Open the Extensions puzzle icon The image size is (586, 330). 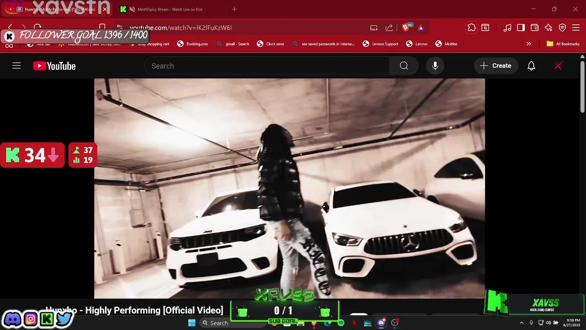(x=472, y=27)
